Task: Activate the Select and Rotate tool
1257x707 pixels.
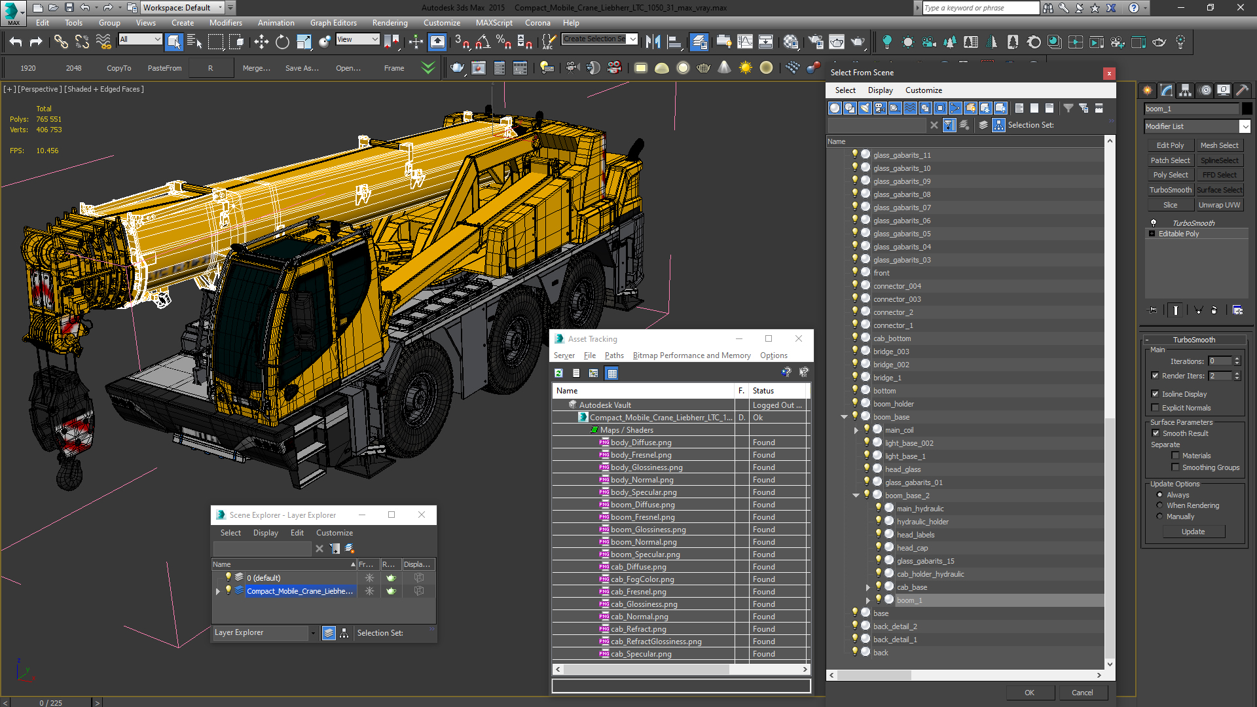Action: coord(282,42)
